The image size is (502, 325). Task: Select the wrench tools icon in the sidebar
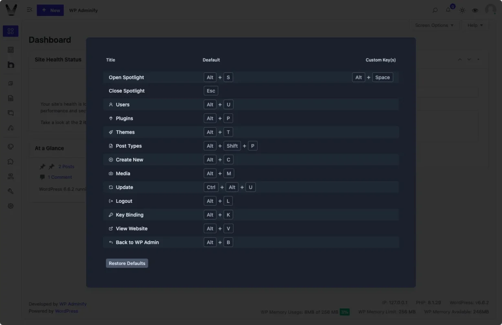point(11,191)
